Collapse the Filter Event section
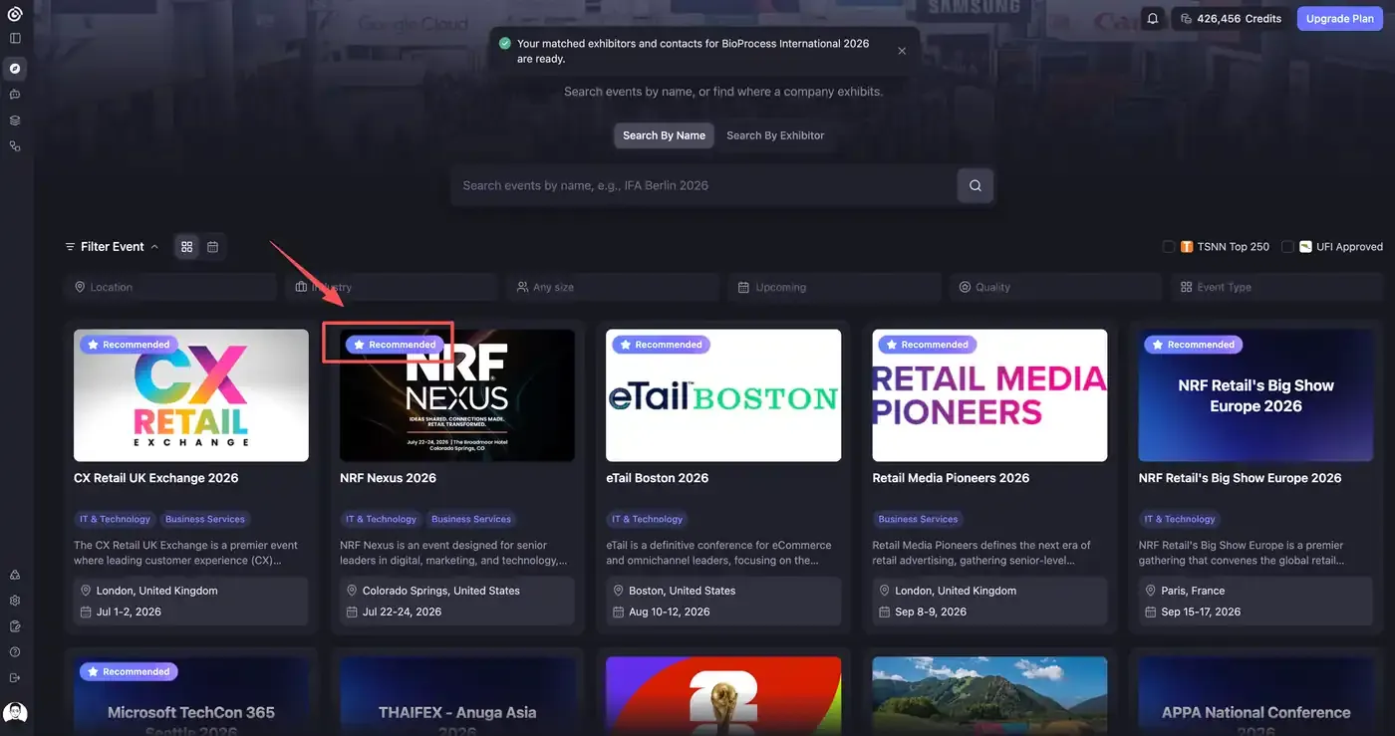The width and height of the screenshot is (1395, 736). [112, 247]
